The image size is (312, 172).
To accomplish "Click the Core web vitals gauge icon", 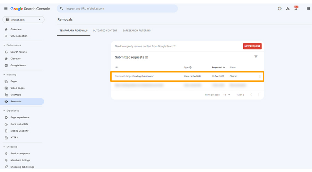I will tap(6, 124).
